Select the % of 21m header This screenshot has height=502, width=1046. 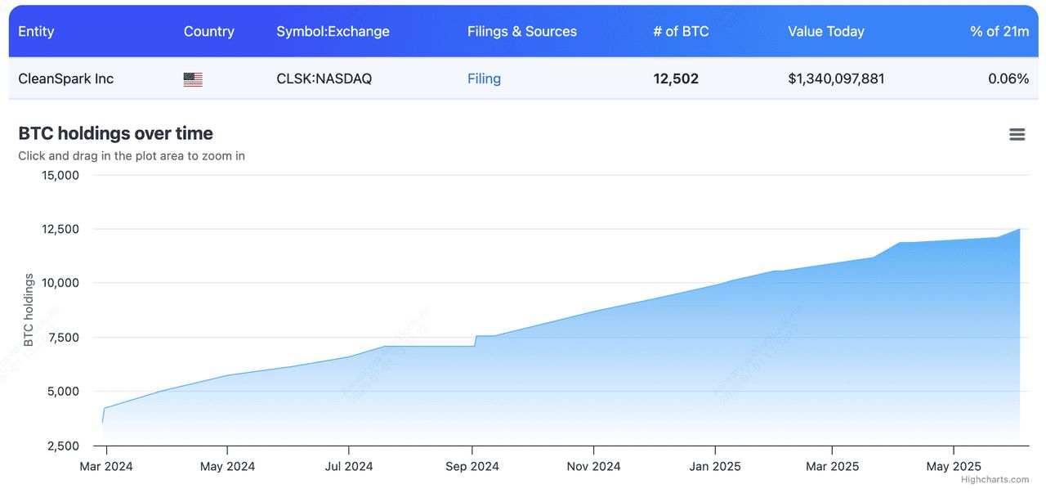(1000, 31)
